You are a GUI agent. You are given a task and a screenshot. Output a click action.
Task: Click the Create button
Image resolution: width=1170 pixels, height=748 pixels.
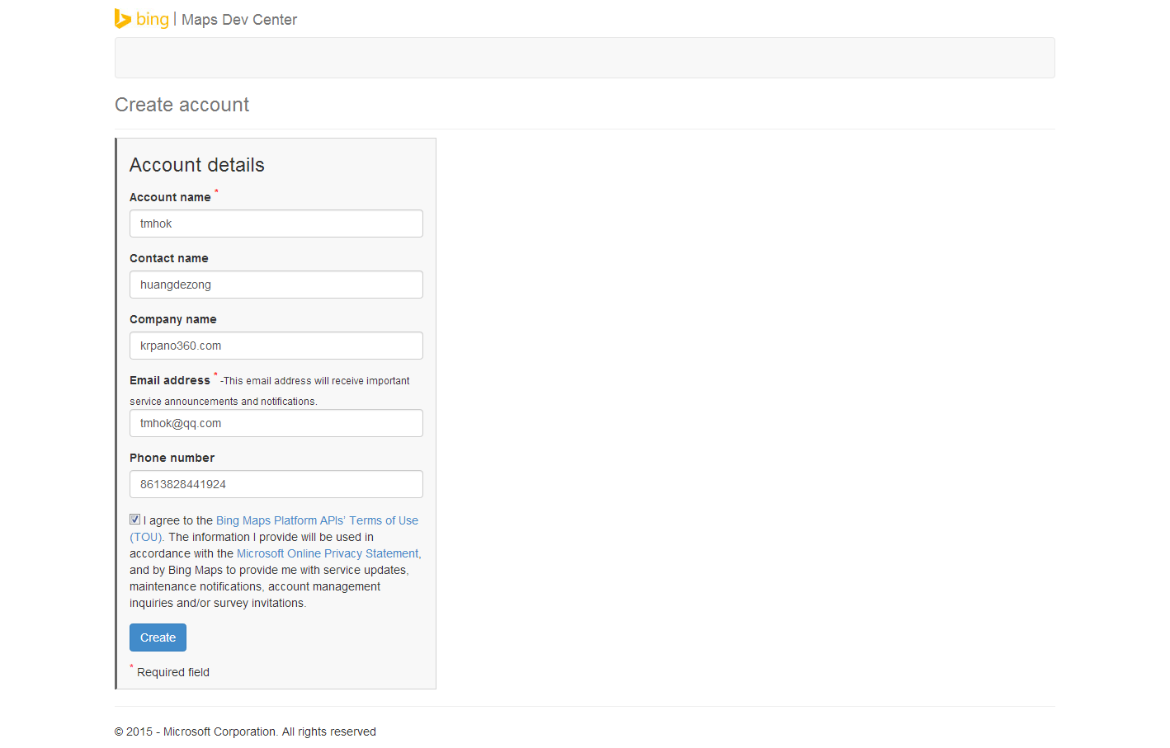158,637
